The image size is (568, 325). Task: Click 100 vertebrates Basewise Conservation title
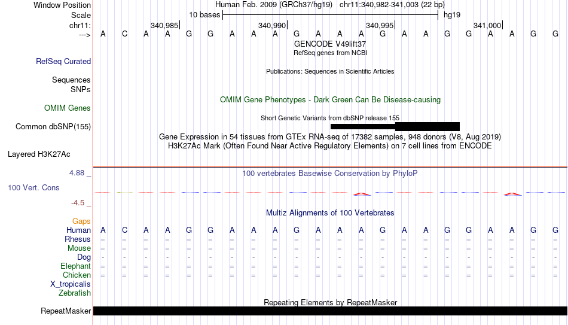(x=330, y=174)
